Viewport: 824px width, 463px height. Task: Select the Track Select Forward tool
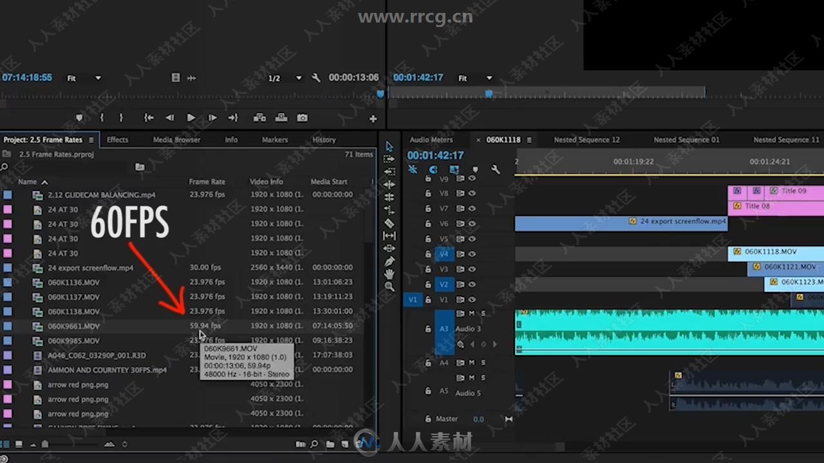tap(389, 159)
